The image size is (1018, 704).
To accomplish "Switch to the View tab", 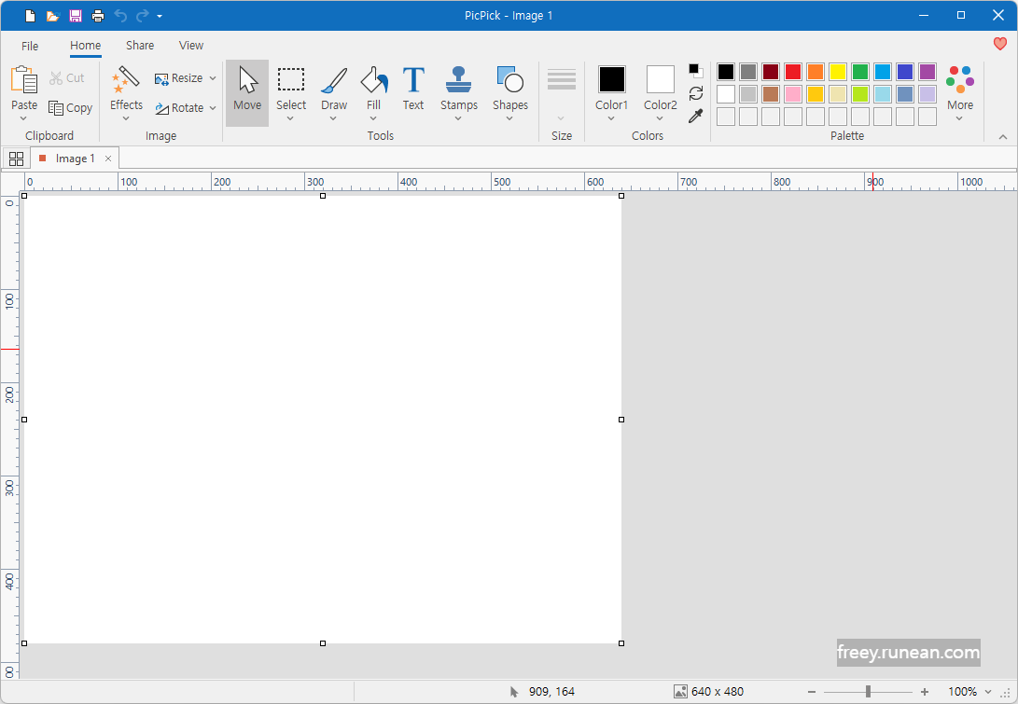I will pos(191,46).
